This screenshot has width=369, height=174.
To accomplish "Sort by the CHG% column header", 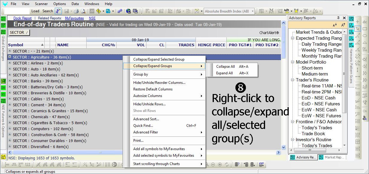I will click(x=102, y=45).
